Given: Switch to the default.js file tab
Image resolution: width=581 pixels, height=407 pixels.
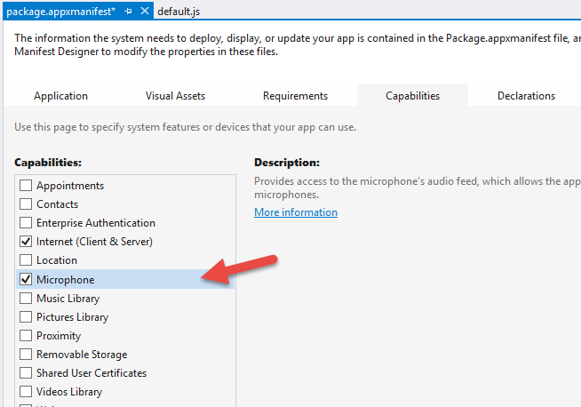Looking at the screenshot, I should coord(180,11).
